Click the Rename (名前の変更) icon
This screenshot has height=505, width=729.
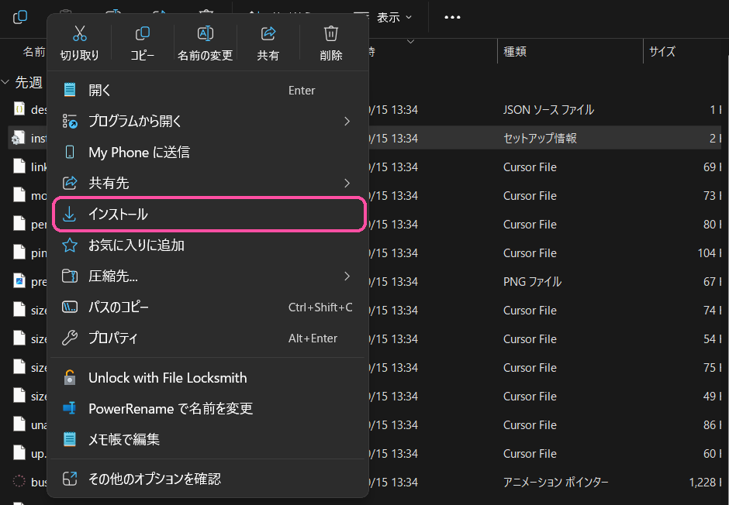(205, 33)
